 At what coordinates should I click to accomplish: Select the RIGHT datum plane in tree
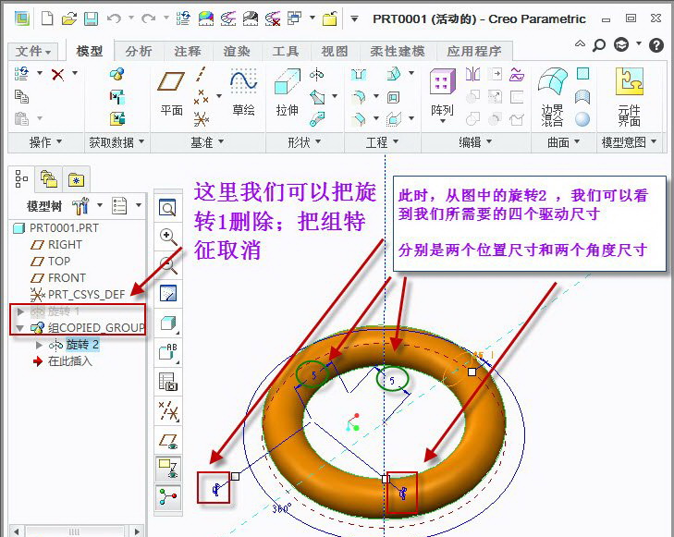click(x=56, y=244)
